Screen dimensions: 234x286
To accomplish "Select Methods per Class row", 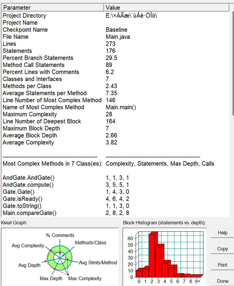I will tap(115, 86).
